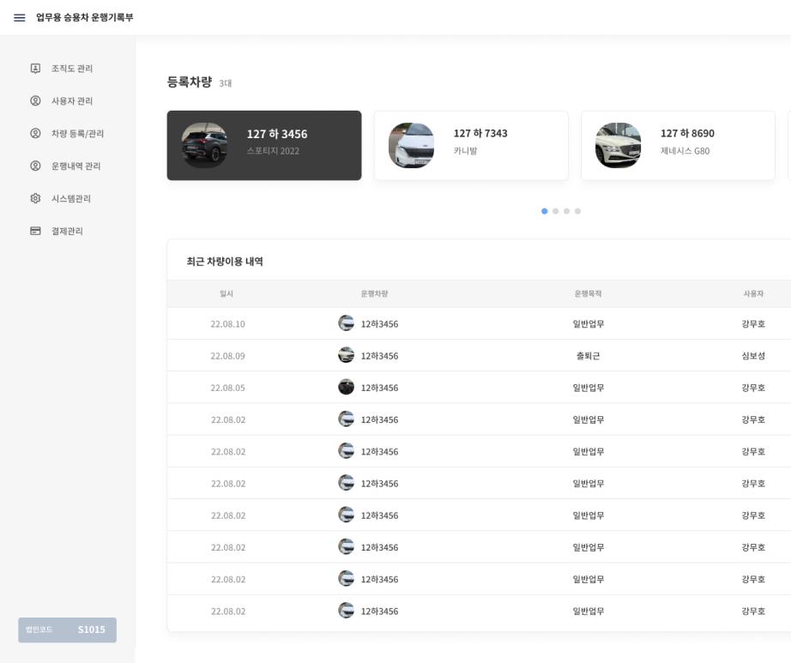The image size is (791, 663).
Task: Click the 등록차량 heading
Action: click(x=190, y=81)
